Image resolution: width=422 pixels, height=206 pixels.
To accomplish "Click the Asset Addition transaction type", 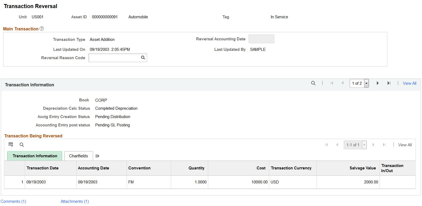I will tap(102, 40).
